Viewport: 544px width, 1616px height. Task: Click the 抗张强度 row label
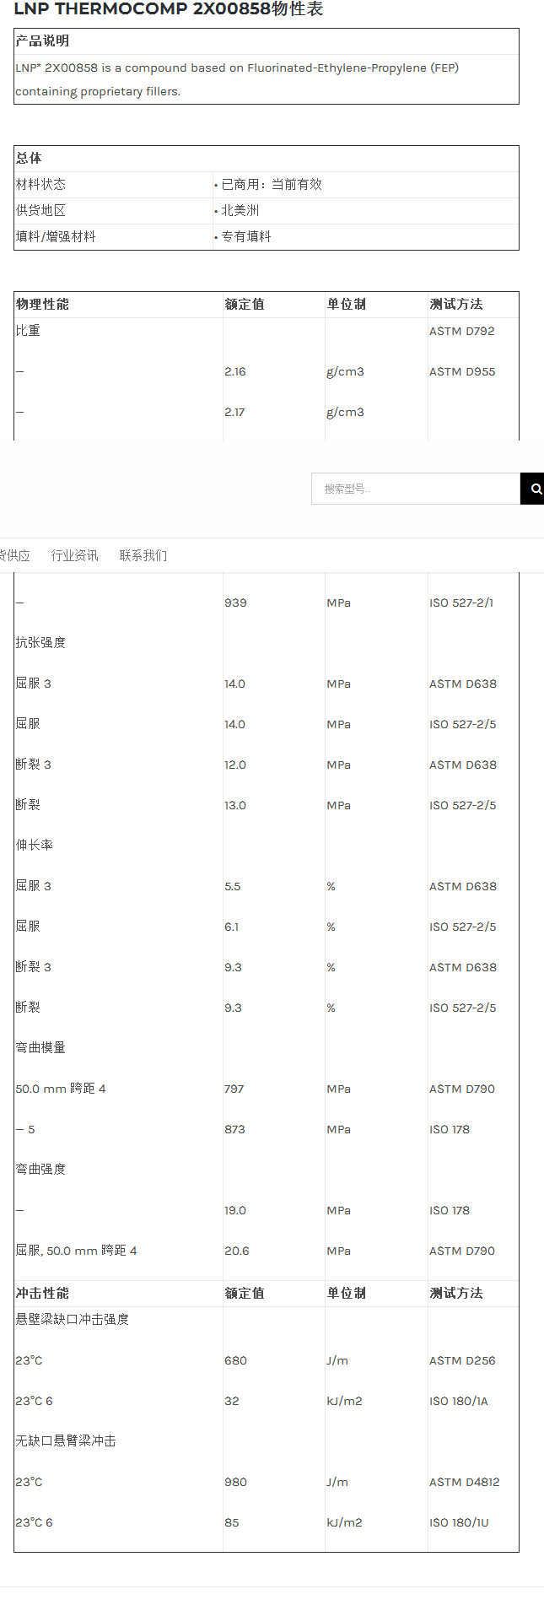[x=40, y=642]
